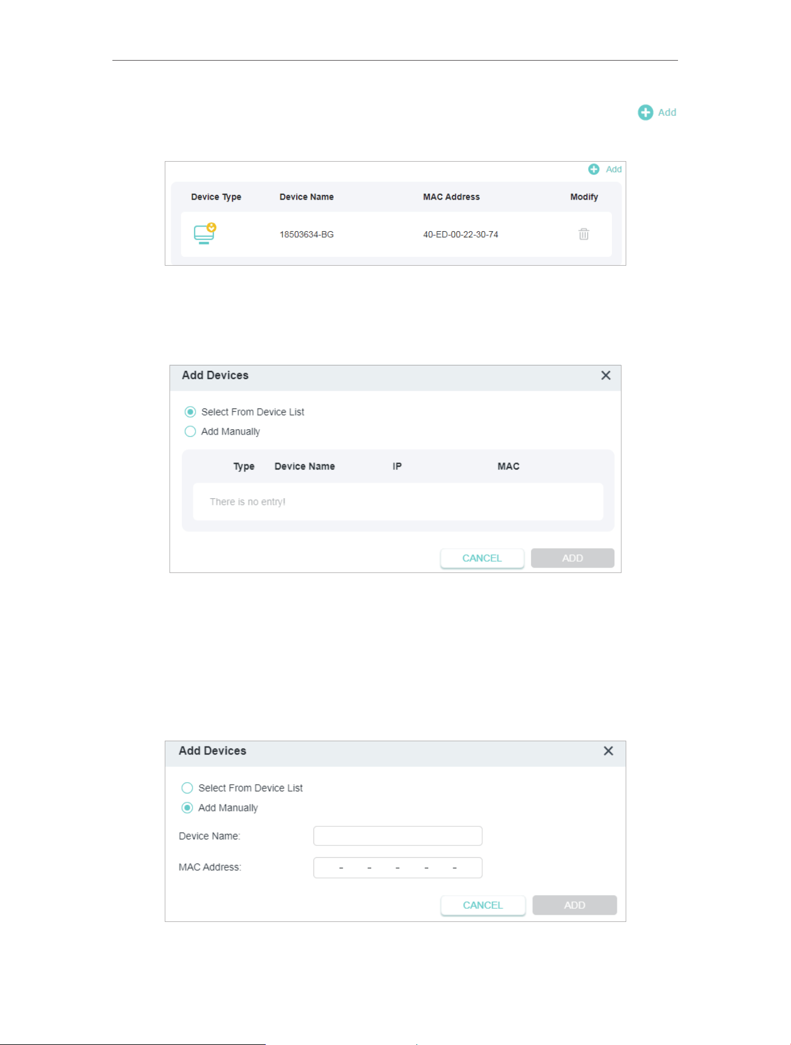
Task: Select 'Add Manually' radio in first dialog
Action: (190, 432)
